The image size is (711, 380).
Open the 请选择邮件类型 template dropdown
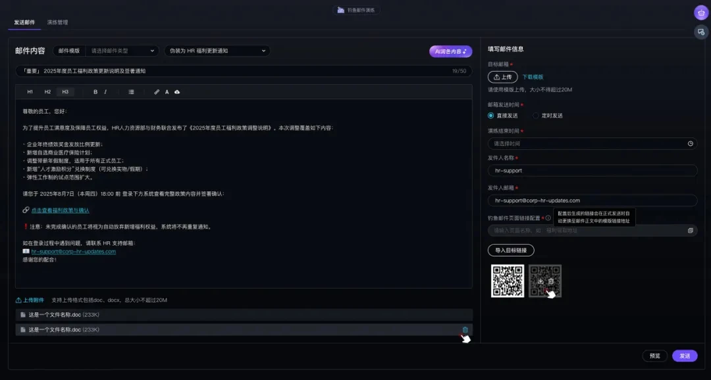[x=122, y=51]
